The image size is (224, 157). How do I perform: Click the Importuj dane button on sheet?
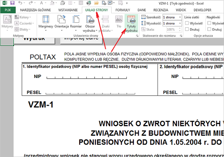pos(81,41)
